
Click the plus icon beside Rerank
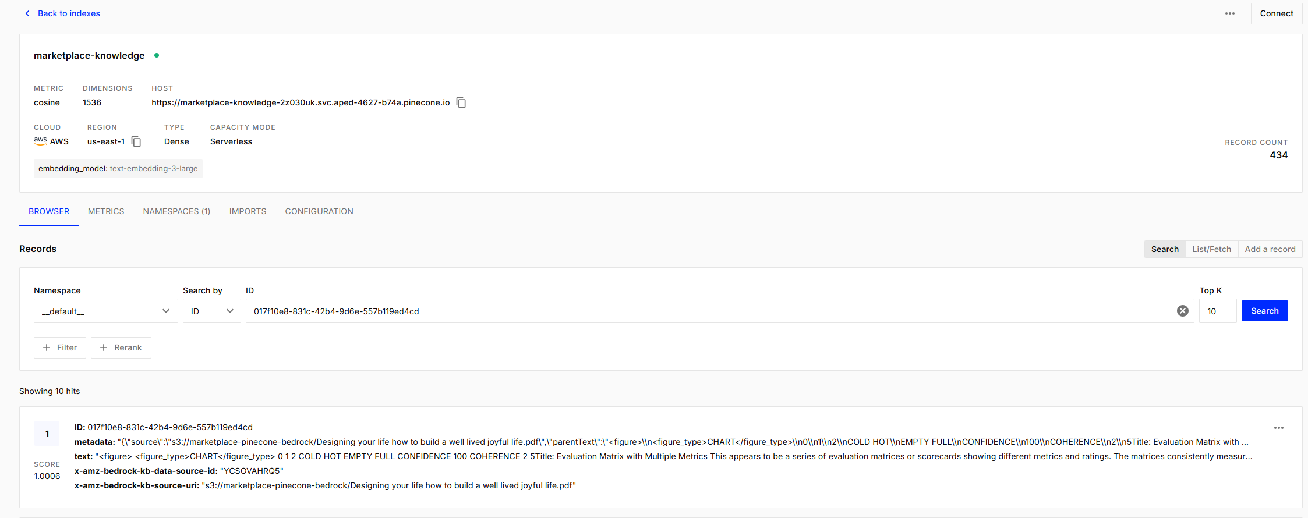[104, 347]
